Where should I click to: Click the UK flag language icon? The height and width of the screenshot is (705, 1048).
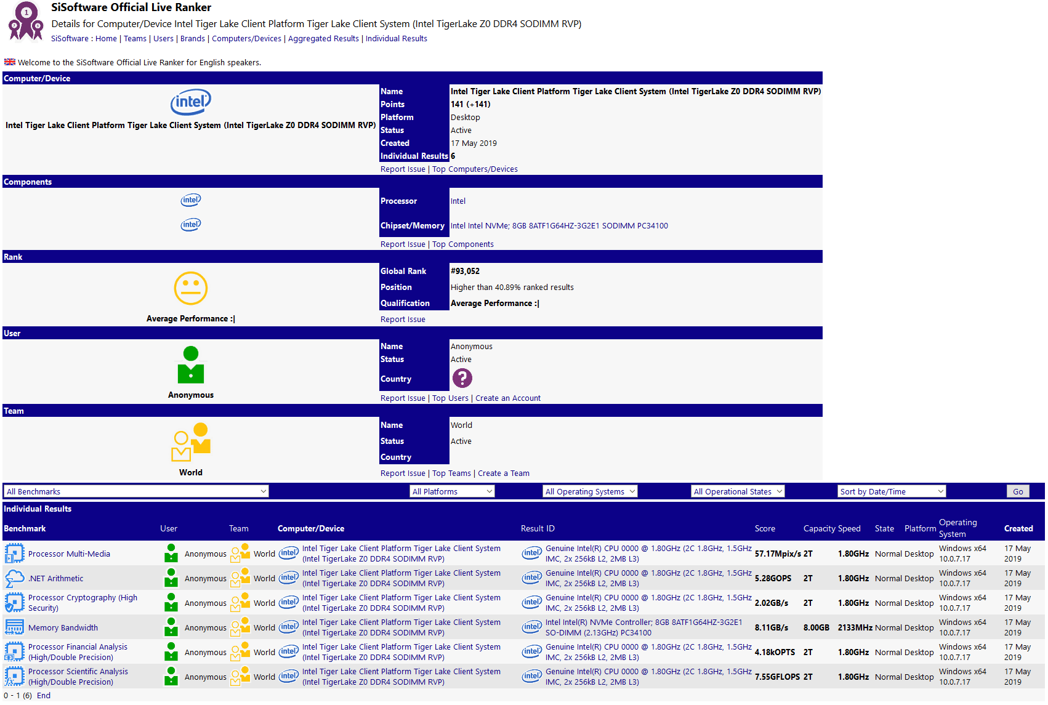10,62
